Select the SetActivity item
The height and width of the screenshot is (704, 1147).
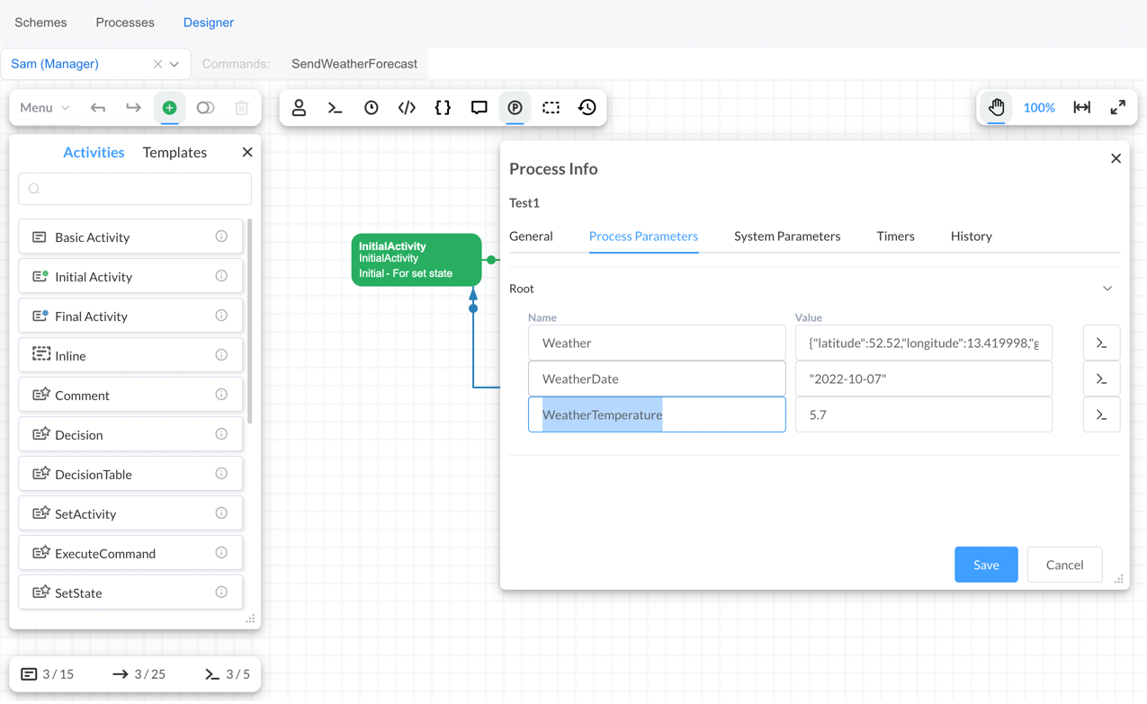[x=130, y=514]
